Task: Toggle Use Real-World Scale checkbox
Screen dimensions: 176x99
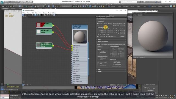Action: pos(97,28)
